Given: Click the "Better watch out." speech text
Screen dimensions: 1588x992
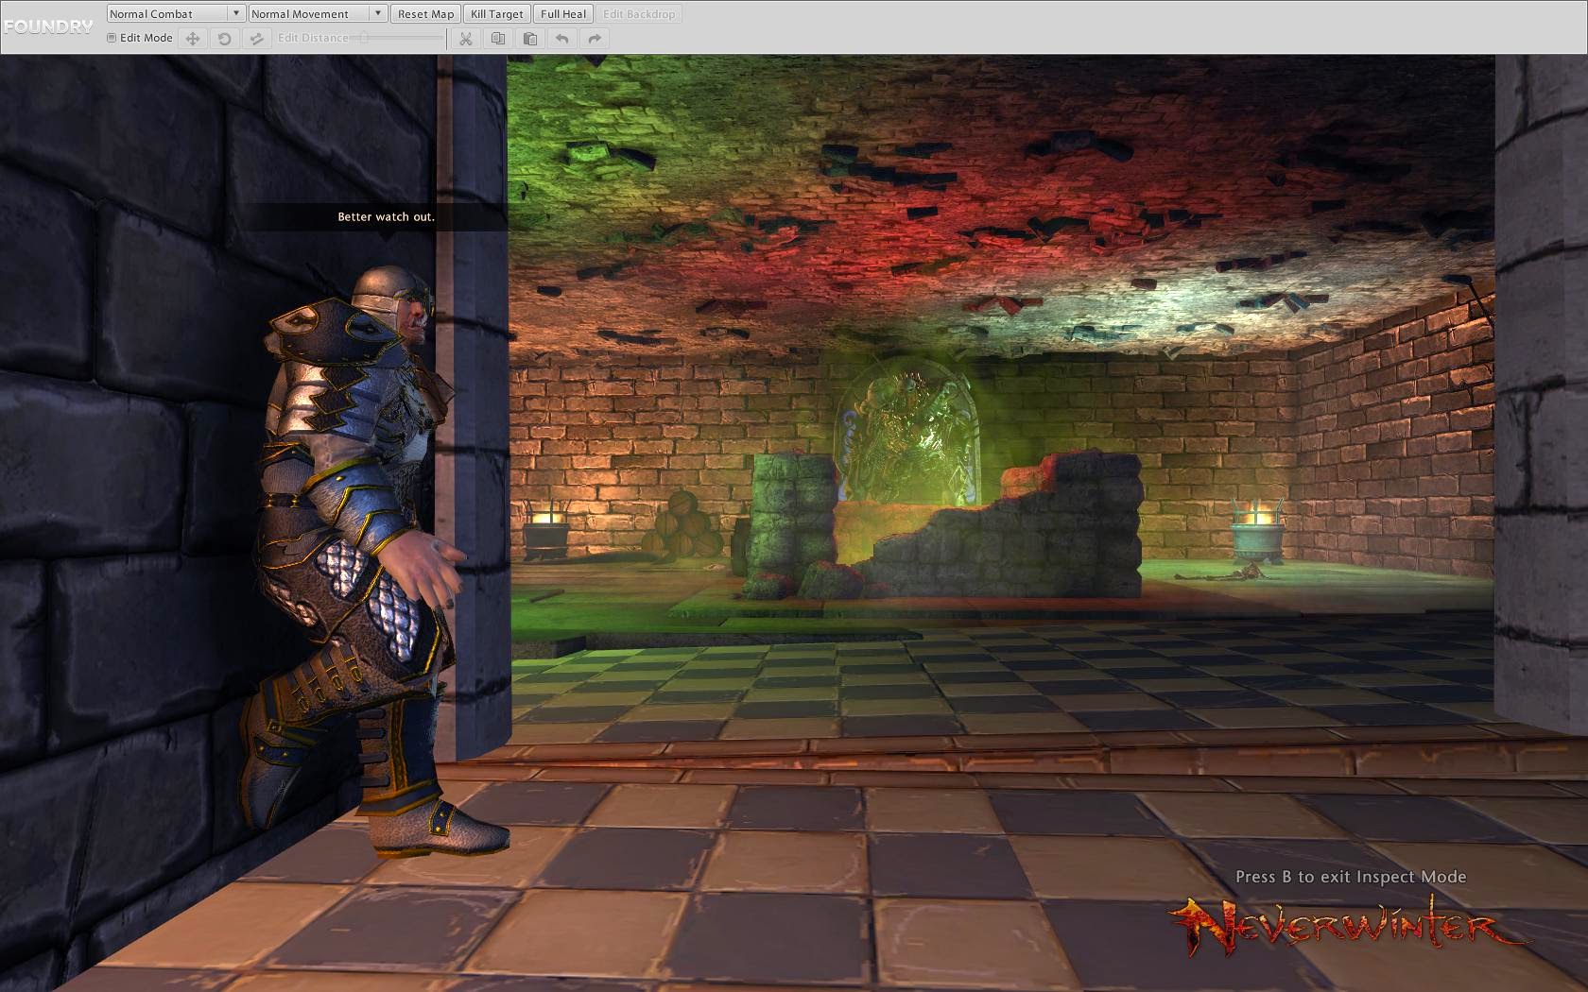Looking at the screenshot, I should (386, 216).
